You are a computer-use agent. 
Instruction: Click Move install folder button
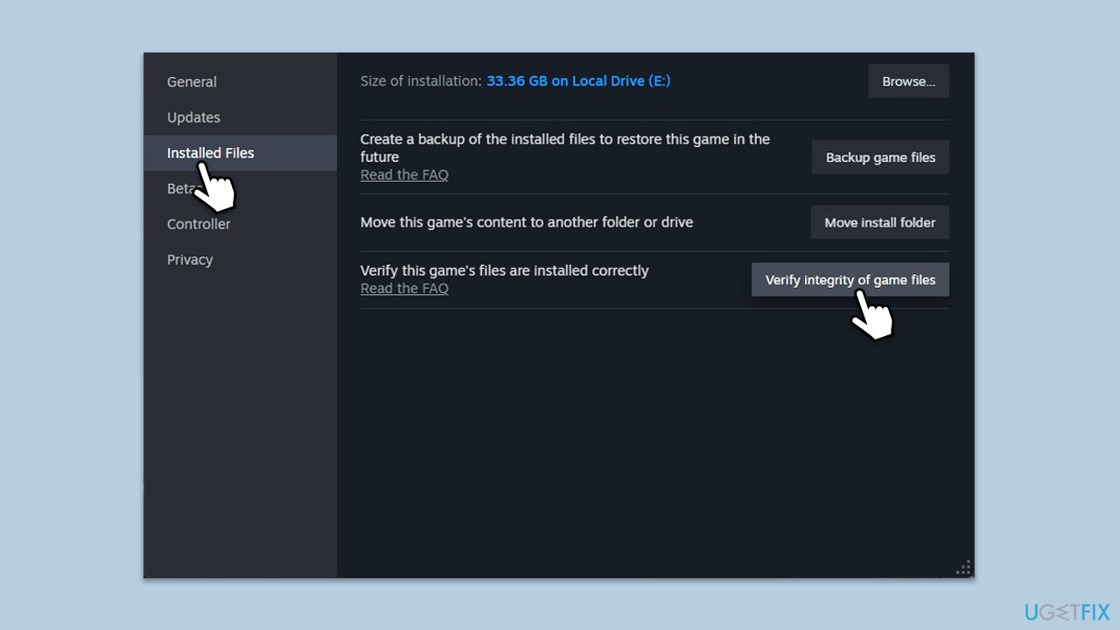[879, 222]
